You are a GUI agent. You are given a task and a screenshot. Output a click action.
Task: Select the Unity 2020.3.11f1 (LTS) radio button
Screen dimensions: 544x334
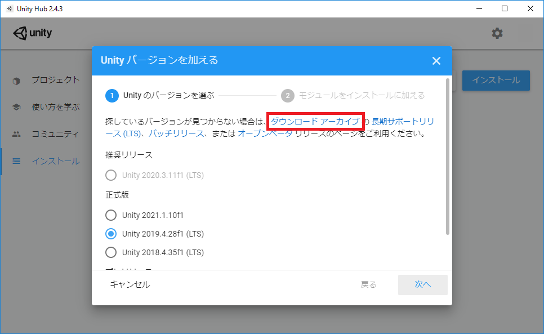(x=111, y=175)
